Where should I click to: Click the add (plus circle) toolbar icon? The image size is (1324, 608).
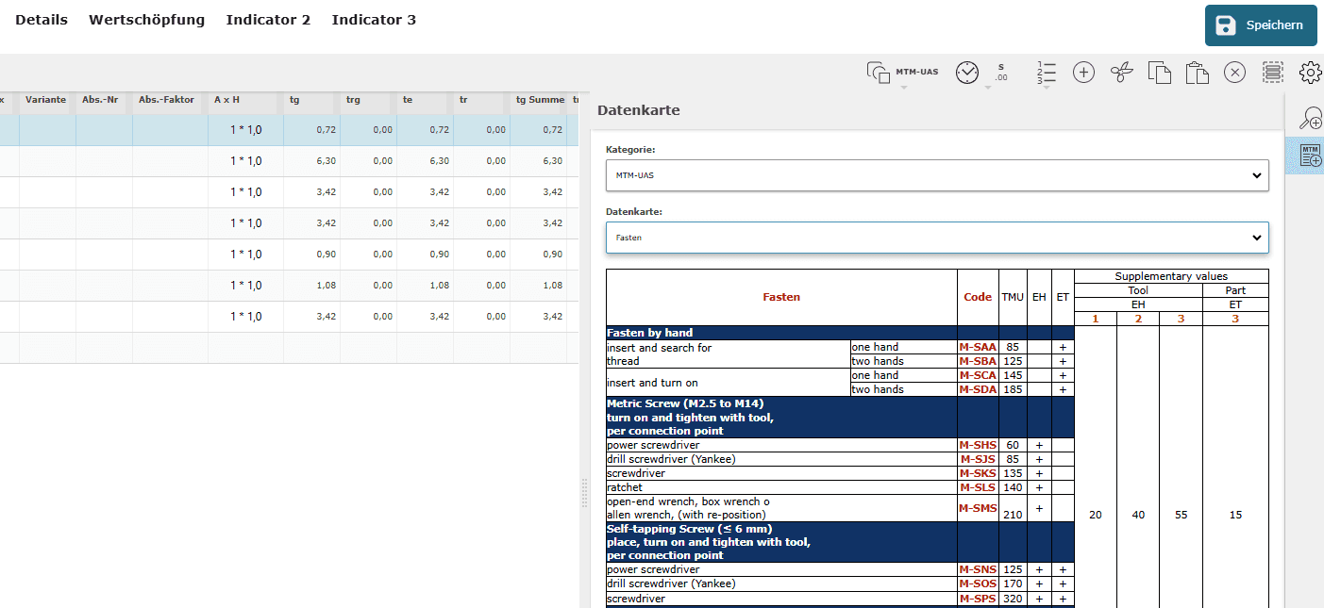tap(1083, 73)
